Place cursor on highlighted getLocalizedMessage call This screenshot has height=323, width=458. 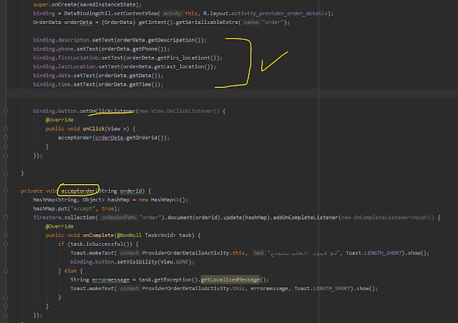pos(235,279)
